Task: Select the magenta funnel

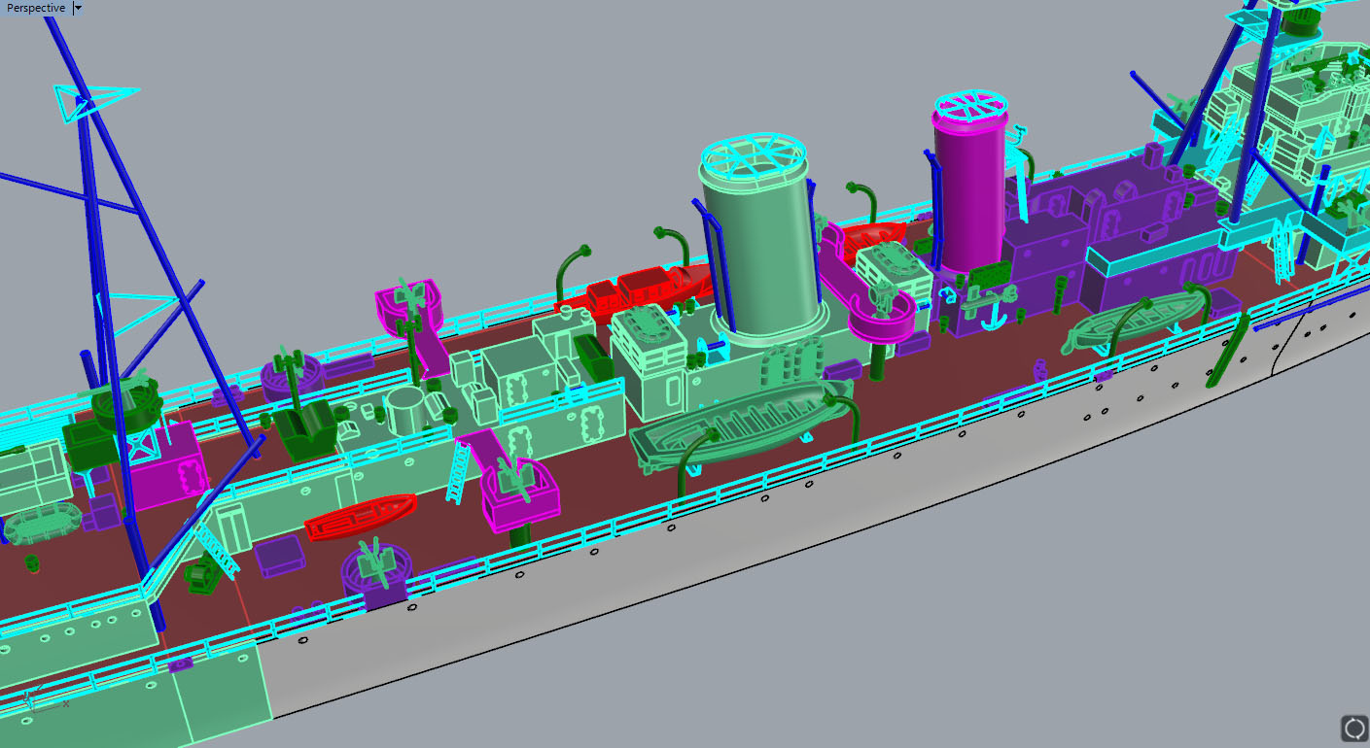Action: click(x=968, y=194)
